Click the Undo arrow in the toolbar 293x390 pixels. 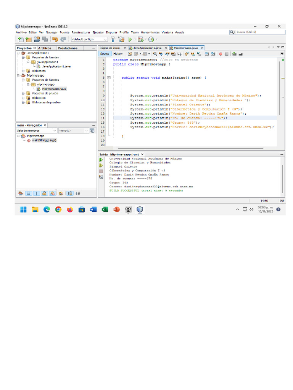click(55, 39)
